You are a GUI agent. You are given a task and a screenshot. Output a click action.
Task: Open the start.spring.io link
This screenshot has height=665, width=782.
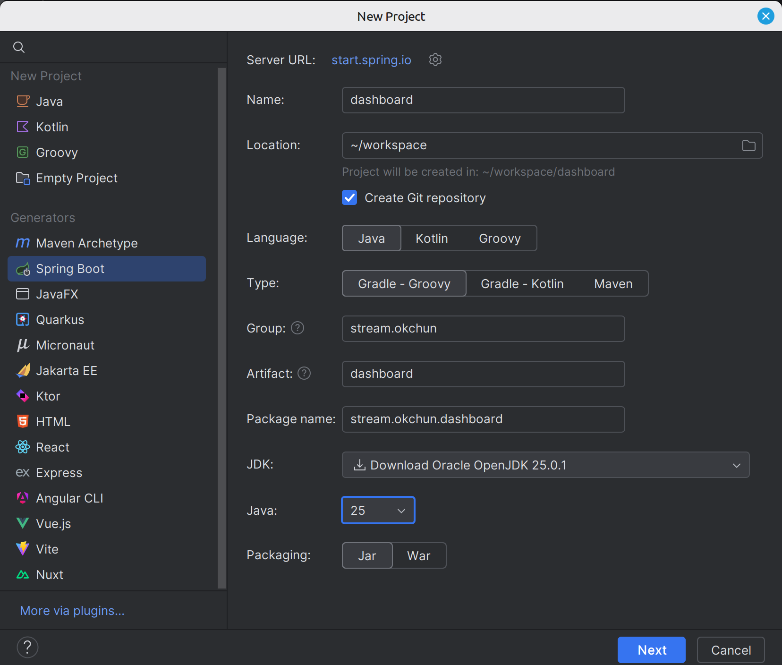coord(371,60)
